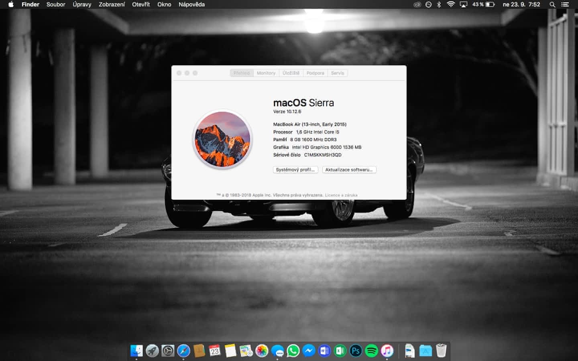Click the Aktualizace softwaru... button
578x361 pixels.
[x=349, y=170]
